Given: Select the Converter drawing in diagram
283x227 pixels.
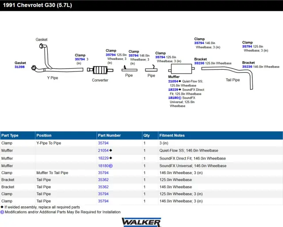Looking at the screenshot, I should [100, 70].
